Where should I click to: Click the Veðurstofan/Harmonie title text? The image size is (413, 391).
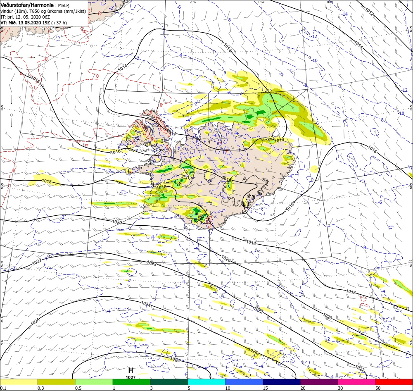coord(27,5)
